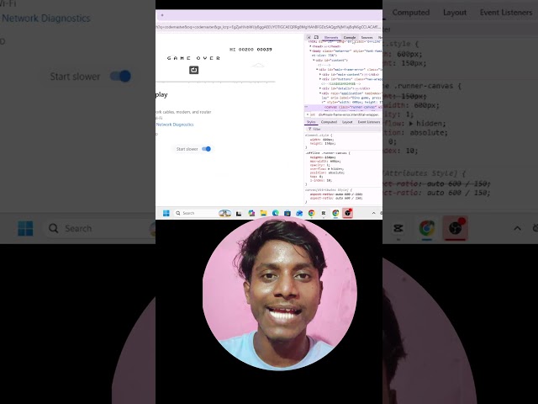538x404 pixels.
Task: Select the DevTools inspect element picker icon
Action: click(x=309, y=37)
